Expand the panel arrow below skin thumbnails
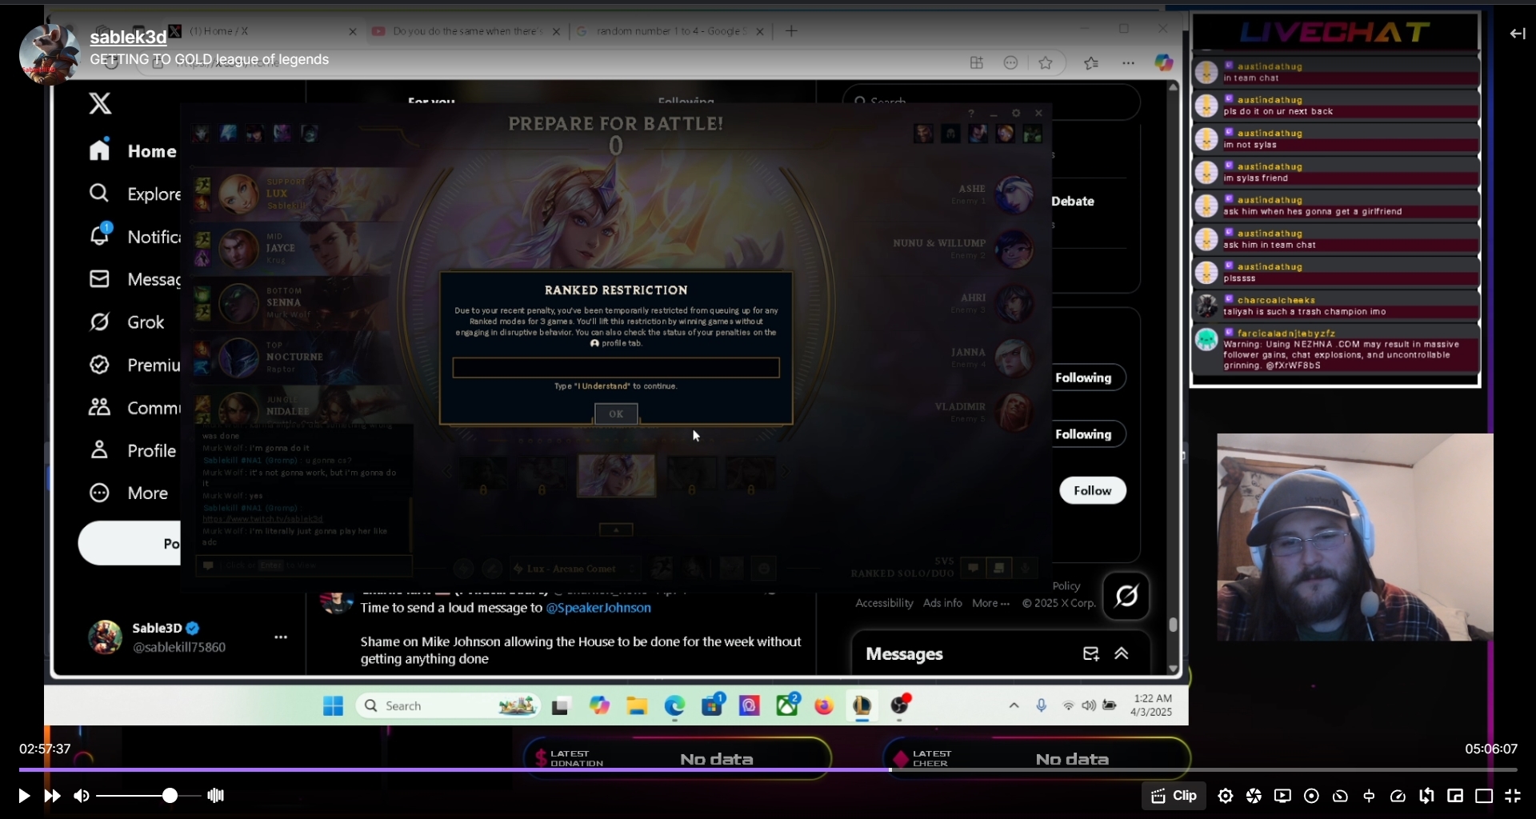 [x=616, y=529]
